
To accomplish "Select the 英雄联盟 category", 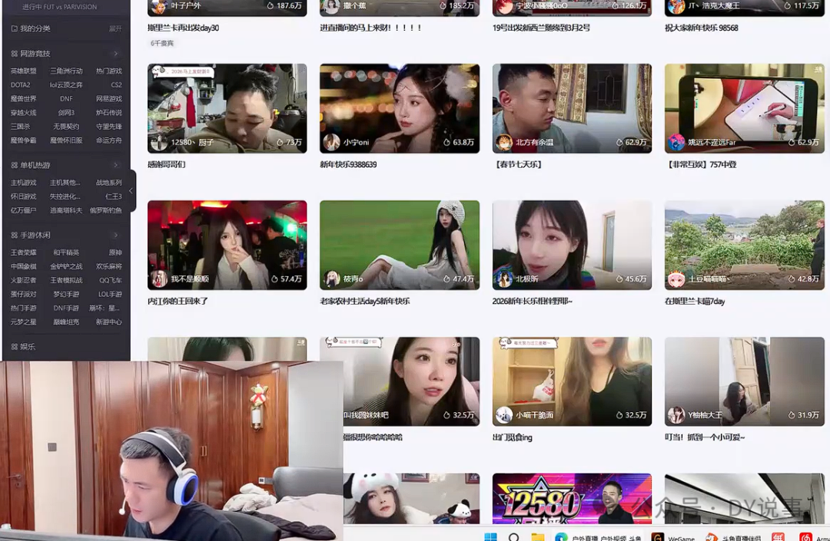I will pyautogui.click(x=23, y=71).
